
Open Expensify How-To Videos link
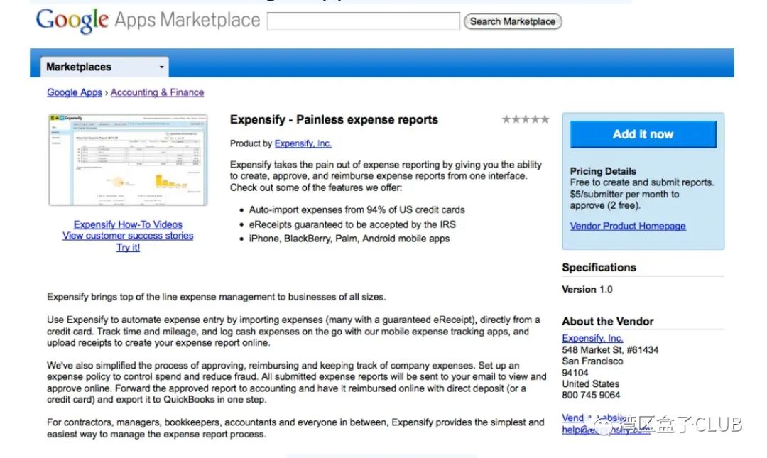tap(128, 224)
